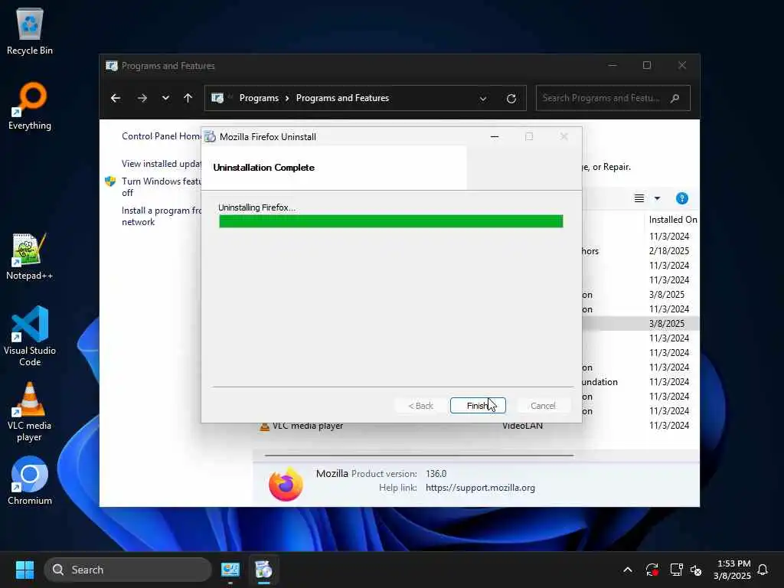784x588 pixels.
Task: Click the disabled Back button in uninstaller
Action: click(420, 406)
